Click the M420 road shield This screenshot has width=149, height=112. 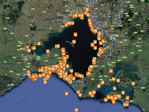(125, 57)
